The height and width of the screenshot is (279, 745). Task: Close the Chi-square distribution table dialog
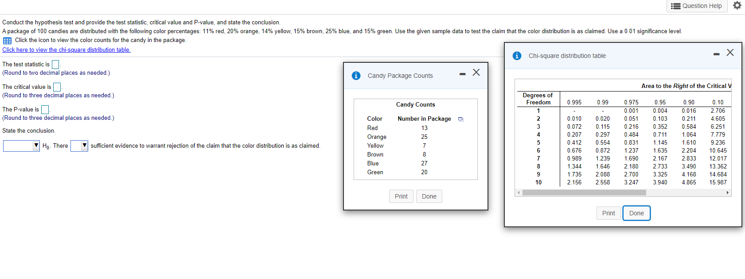coord(730,52)
